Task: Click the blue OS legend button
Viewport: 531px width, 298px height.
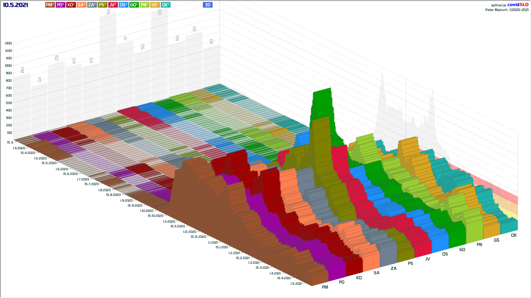Action: pyautogui.click(x=123, y=5)
